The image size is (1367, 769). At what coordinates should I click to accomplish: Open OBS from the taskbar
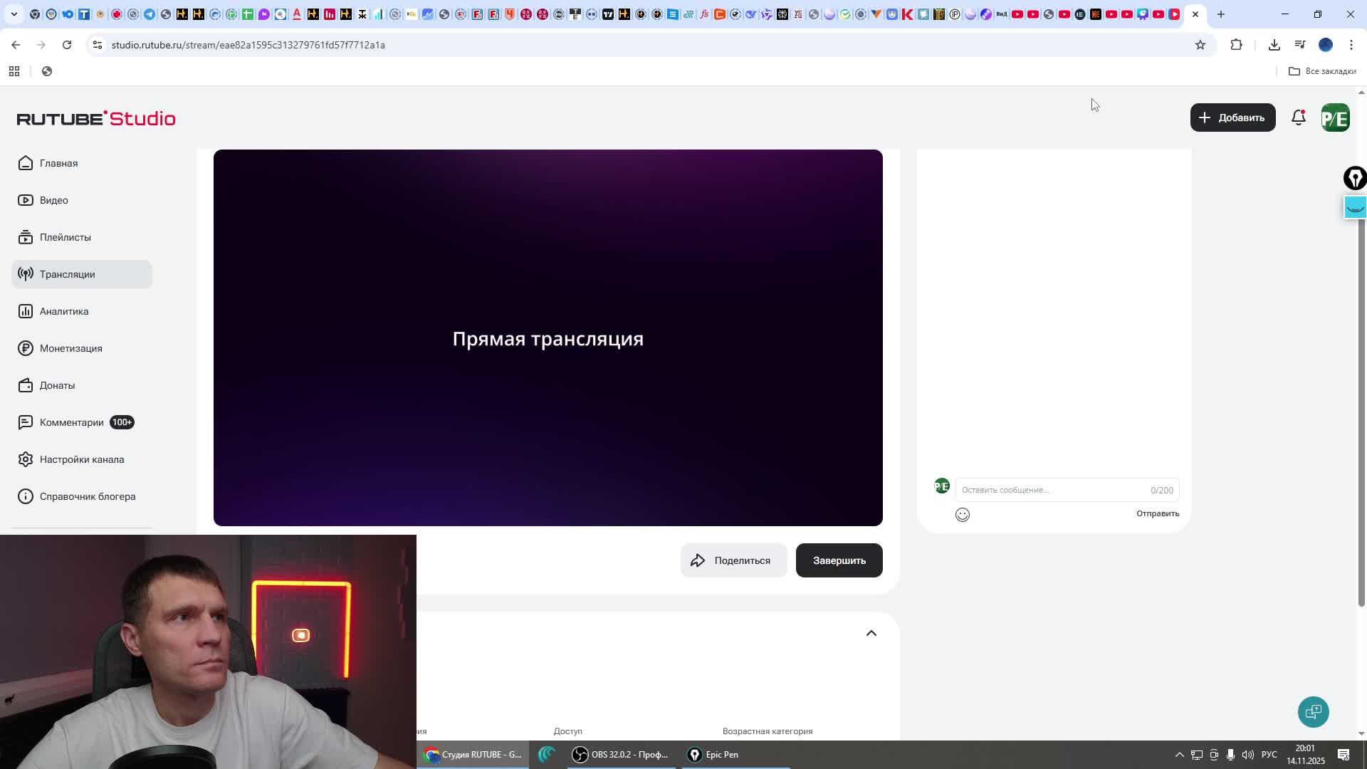pyautogui.click(x=619, y=754)
